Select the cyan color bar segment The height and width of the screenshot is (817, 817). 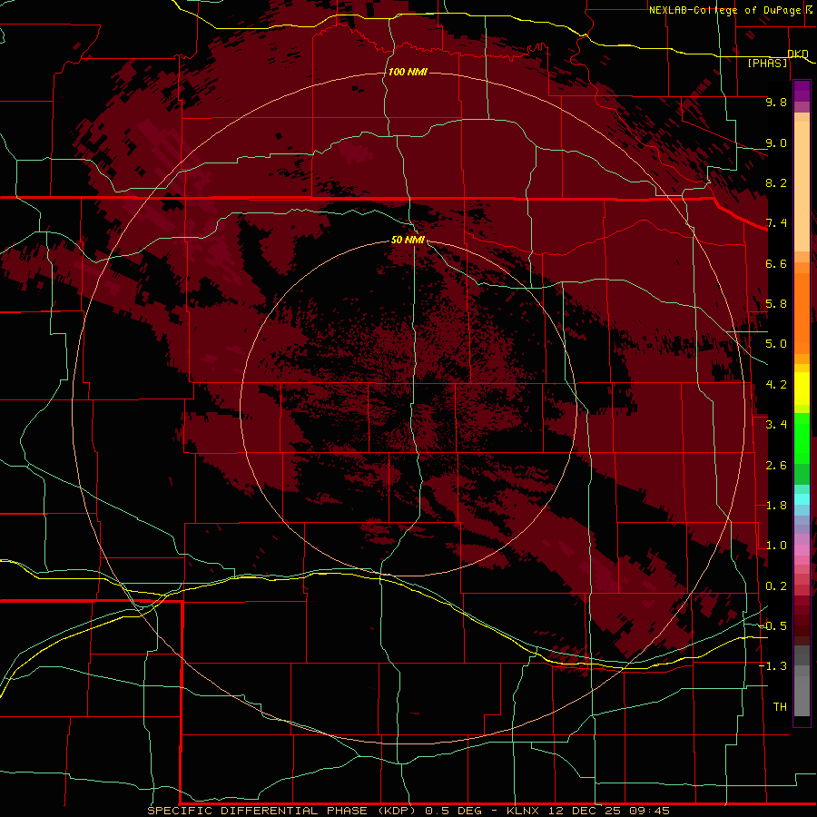802,499
